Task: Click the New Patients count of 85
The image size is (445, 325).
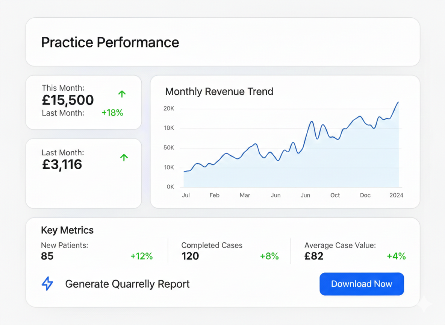Action: (46, 256)
